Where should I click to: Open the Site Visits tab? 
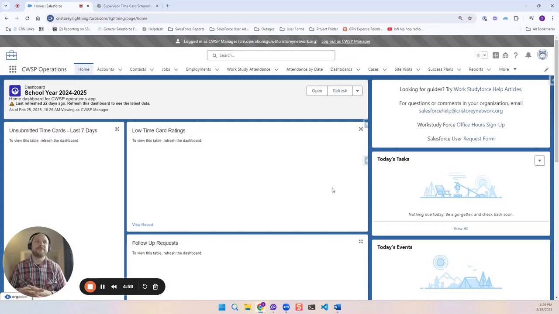[403, 69]
